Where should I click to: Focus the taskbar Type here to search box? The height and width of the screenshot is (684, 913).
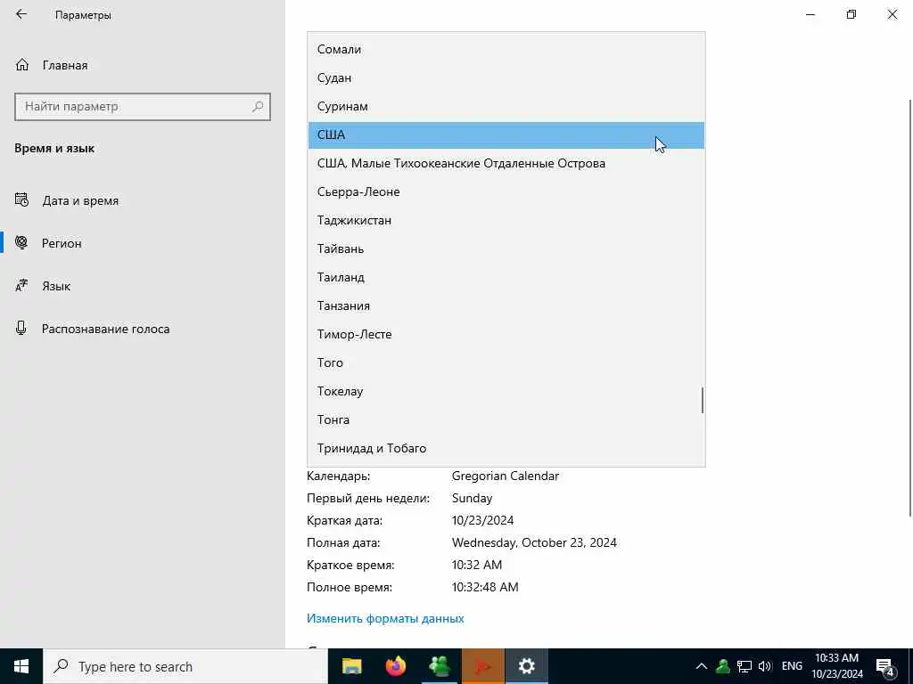point(185,666)
